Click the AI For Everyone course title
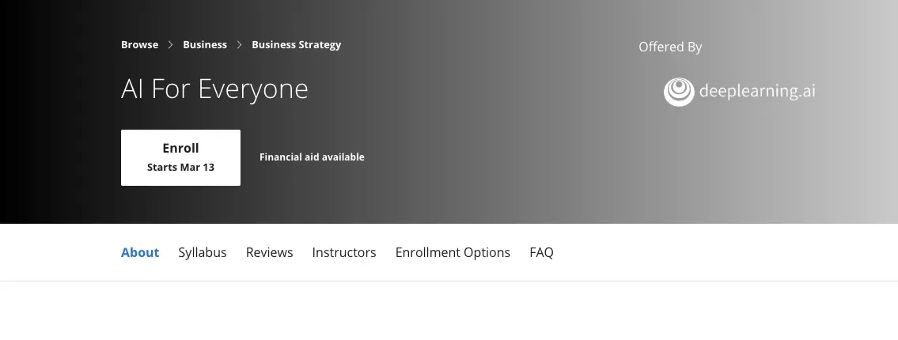Screen dimensions: 898x340 coord(214,89)
